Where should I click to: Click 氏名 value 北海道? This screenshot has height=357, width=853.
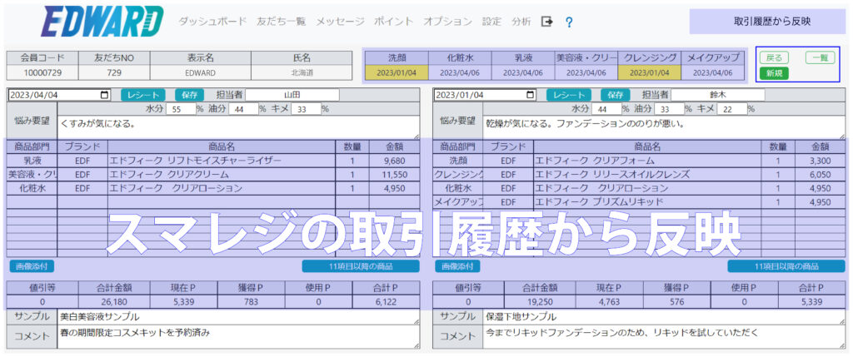(302, 72)
